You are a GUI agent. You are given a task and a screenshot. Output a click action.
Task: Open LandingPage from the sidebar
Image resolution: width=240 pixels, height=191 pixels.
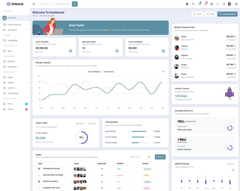(x=12, y=40)
